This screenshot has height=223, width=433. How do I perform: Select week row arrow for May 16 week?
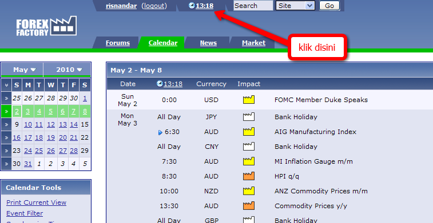[x=6, y=137]
